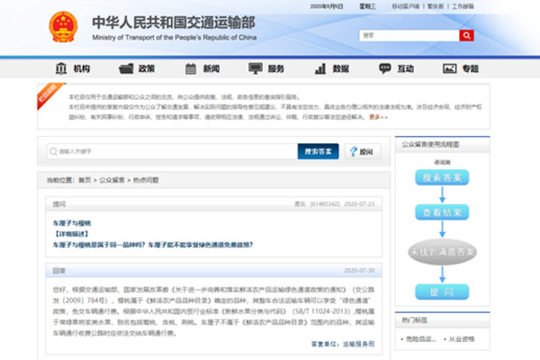
Task: Click the 政策 document icon
Action: (x=126, y=68)
